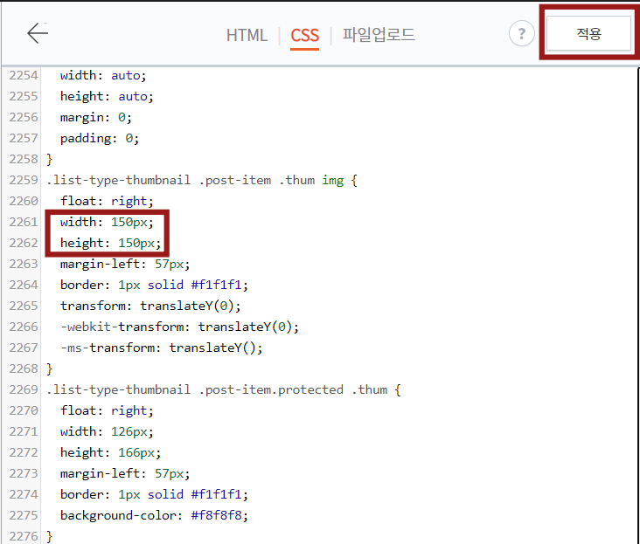Viewport: 640px width, 544px height.
Task: Click closing brace on line 2268
Action: (x=49, y=368)
